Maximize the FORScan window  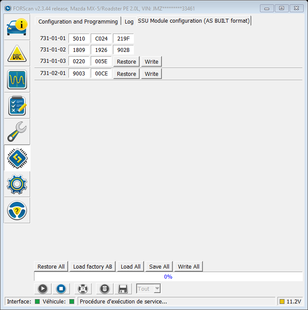point(281,8)
